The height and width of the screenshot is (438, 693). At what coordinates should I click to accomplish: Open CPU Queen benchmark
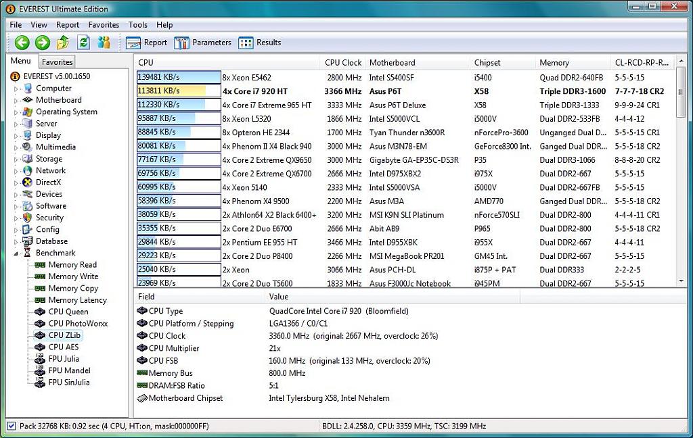(x=68, y=312)
